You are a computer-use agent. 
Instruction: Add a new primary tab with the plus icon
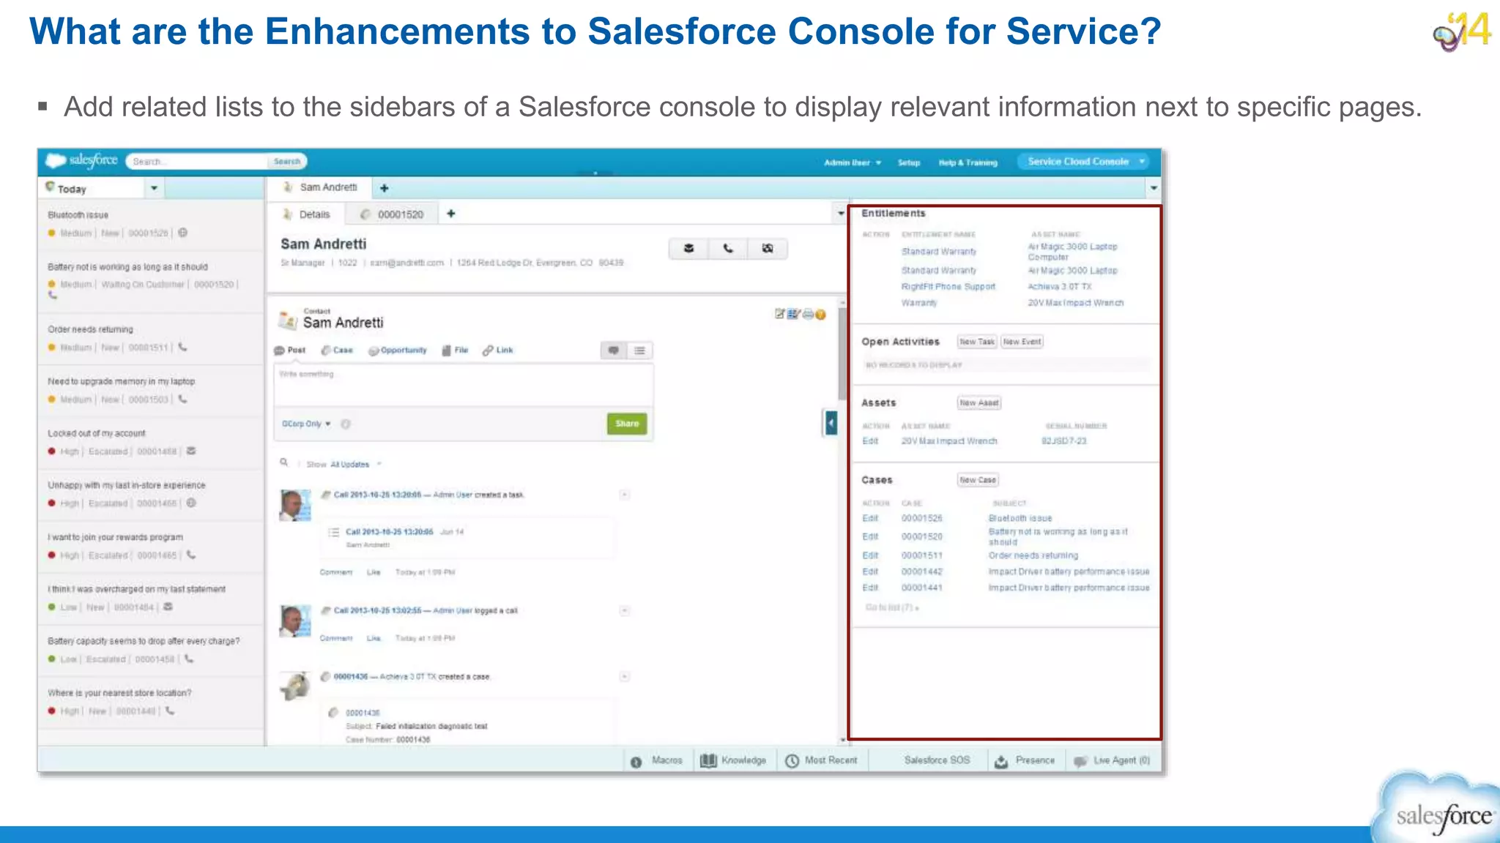click(x=385, y=188)
